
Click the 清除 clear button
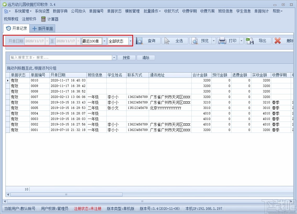(146, 58)
